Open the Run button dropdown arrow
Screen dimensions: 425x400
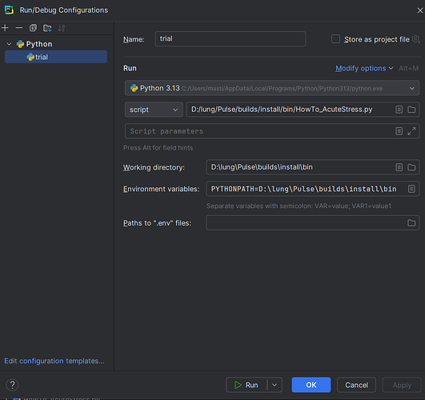pyautogui.click(x=275, y=385)
